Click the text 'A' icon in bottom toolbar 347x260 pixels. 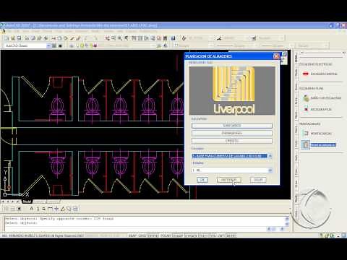pyautogui.click(x=31, y=209)
